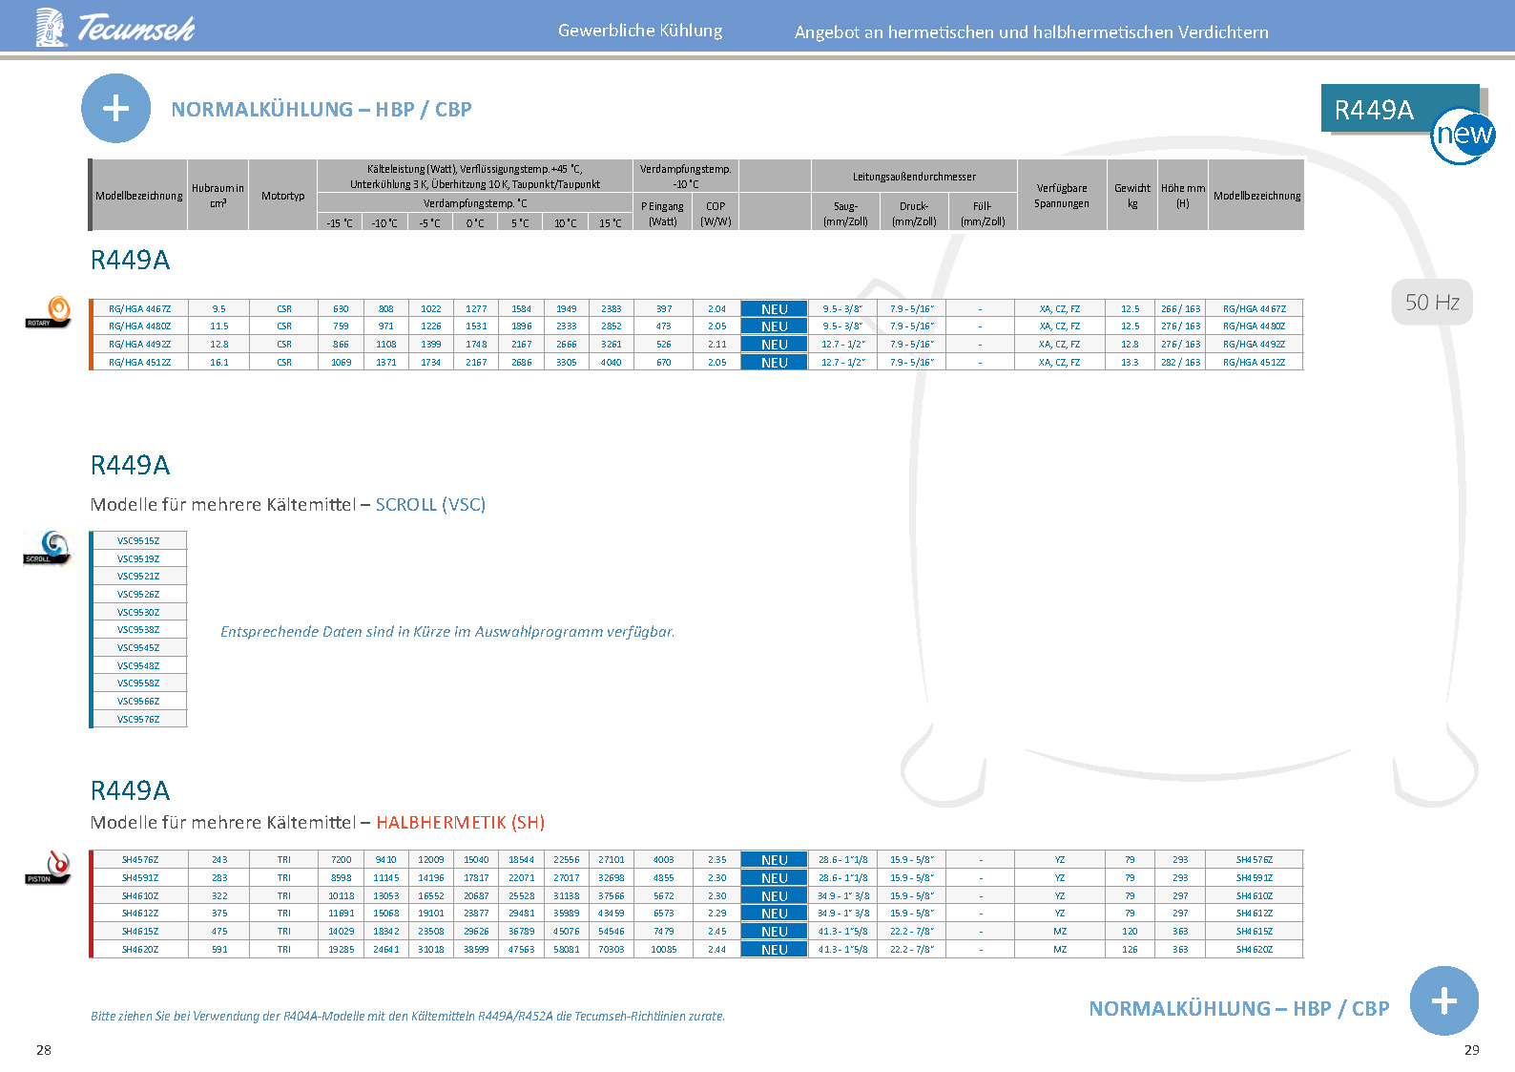Click the HALBHERMETIK (SH) heading link
Image resolution: width=1515 pixels, height=1072 pixels.
(460, 823)
